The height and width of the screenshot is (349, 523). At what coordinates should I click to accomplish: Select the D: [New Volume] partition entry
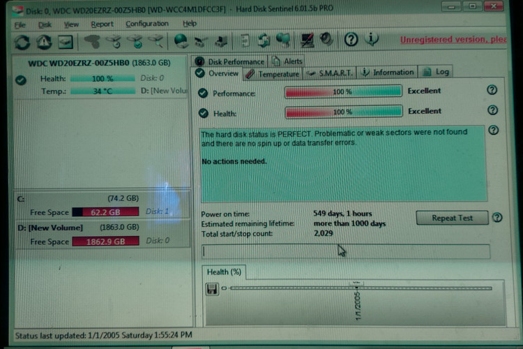pyautogui.click(x=102, y=234)
